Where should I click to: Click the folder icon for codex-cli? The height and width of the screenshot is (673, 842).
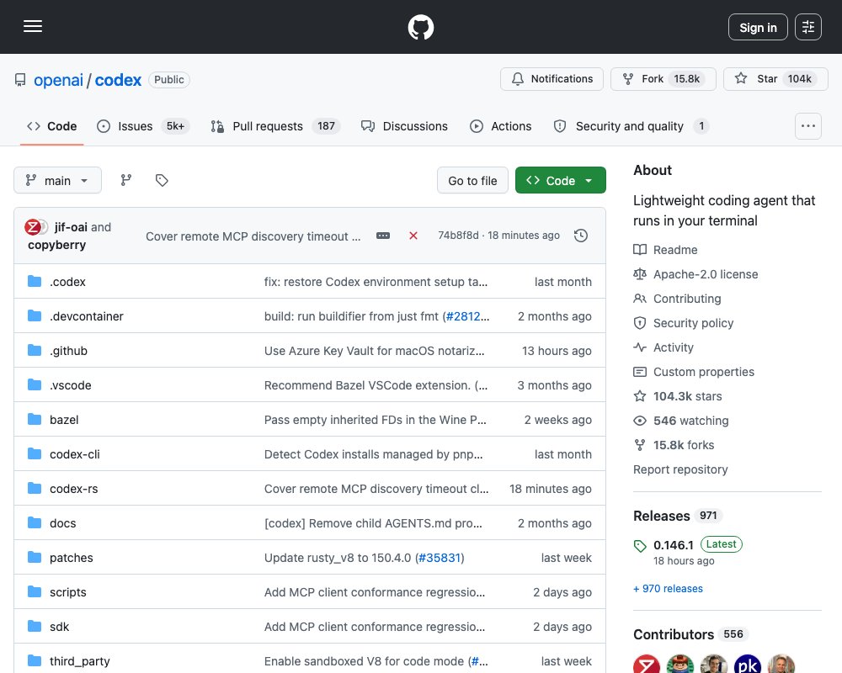[35, 453]
